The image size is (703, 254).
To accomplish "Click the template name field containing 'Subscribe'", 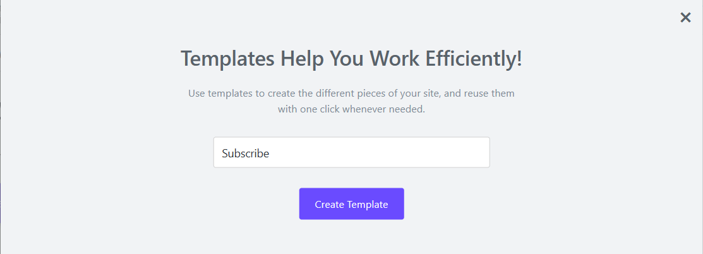I will 351,153.
